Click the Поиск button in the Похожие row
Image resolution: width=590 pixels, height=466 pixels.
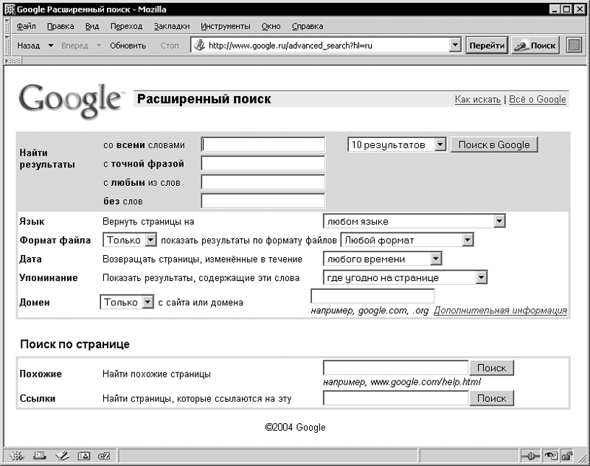491,368
